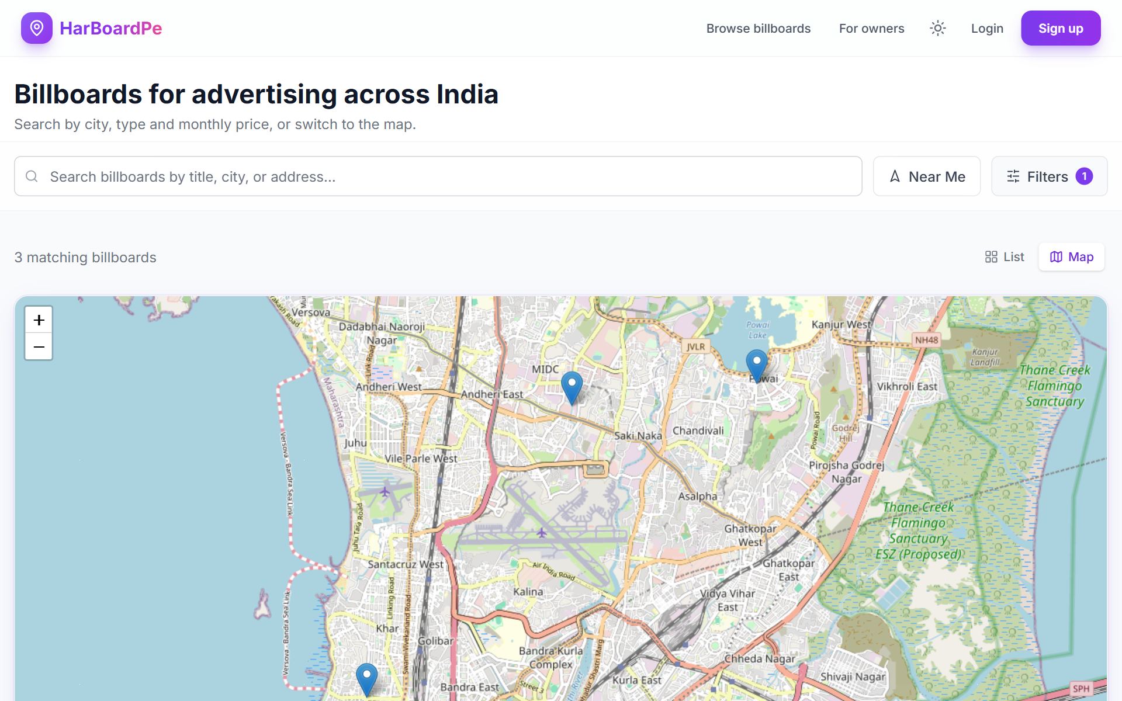Click the page heading about billboards across India

tap(256, 94)
